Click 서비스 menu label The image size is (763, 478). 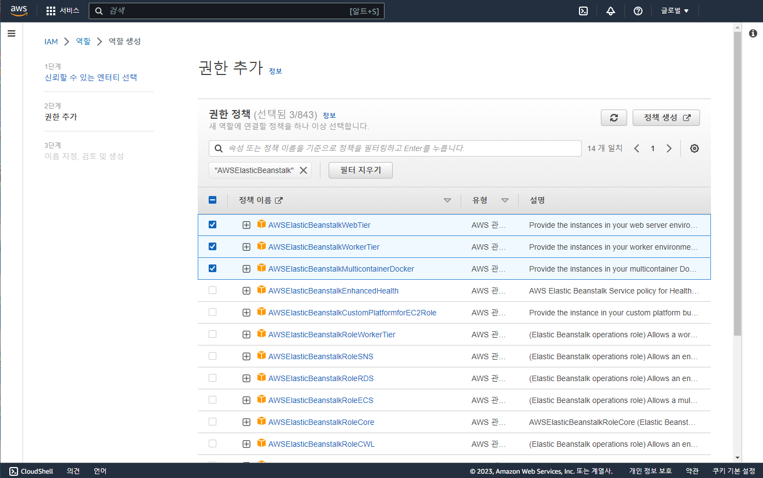70,11
